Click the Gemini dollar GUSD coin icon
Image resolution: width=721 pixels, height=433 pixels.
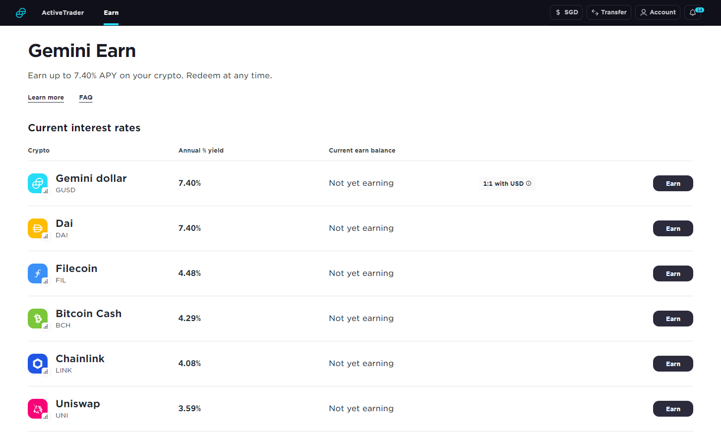tap(38, 183)
